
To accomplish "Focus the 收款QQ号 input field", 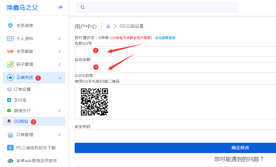I will tap(175, 52).
